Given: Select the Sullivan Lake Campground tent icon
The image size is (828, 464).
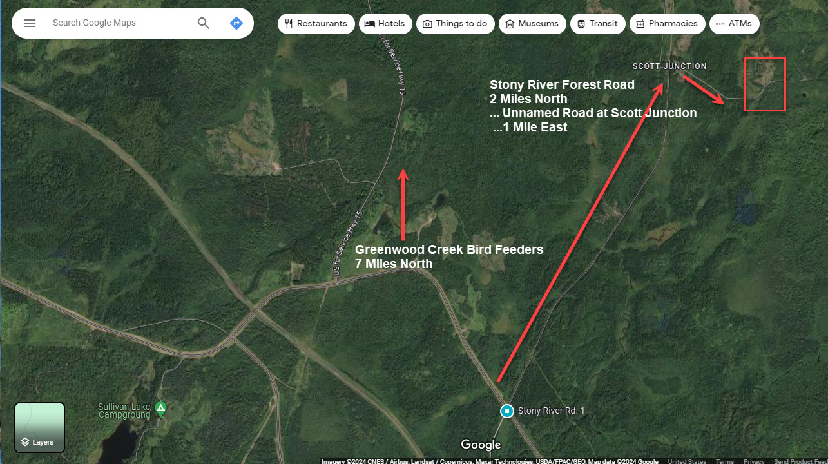Looking at the screenshot, I should click(160, 407).
